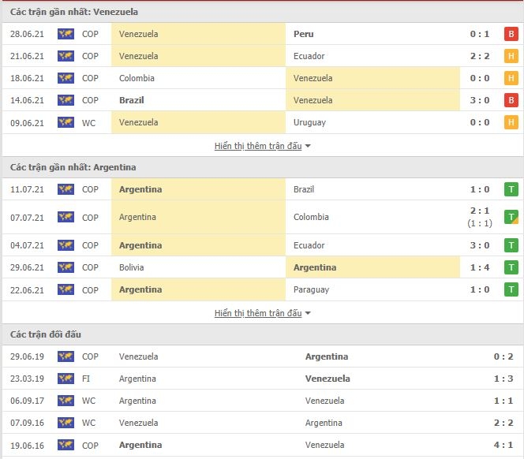This screenshot has width=524, height=459.
Task: Click the 4:1 score for Argentina-Venezuela 19.06.16
Action: click(503, 445)
